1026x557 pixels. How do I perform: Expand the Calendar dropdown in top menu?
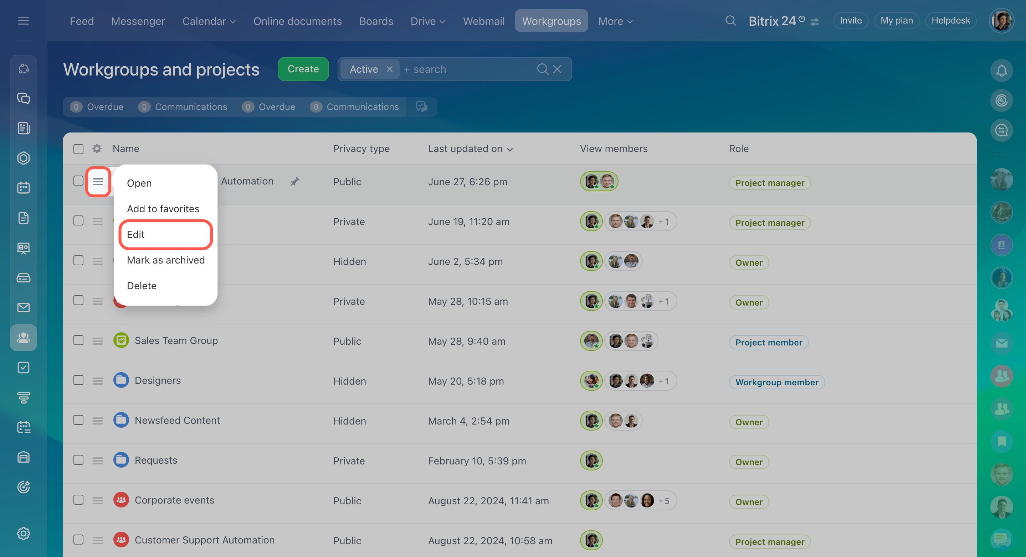point(209,21)
